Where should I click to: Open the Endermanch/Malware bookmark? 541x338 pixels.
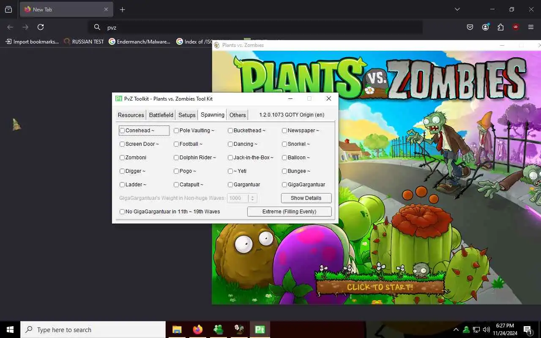(139, 41)
